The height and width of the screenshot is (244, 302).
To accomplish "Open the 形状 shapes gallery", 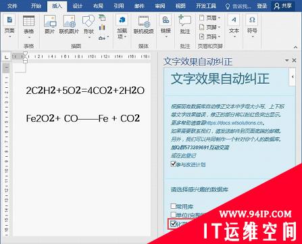I will tap(89, 26).
